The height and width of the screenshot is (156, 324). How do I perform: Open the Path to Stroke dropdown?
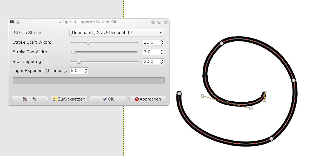point(117,33)
